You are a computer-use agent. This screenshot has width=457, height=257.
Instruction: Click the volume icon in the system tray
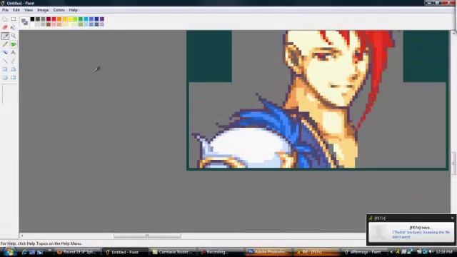pyautogui.click(x=431, y=252)
